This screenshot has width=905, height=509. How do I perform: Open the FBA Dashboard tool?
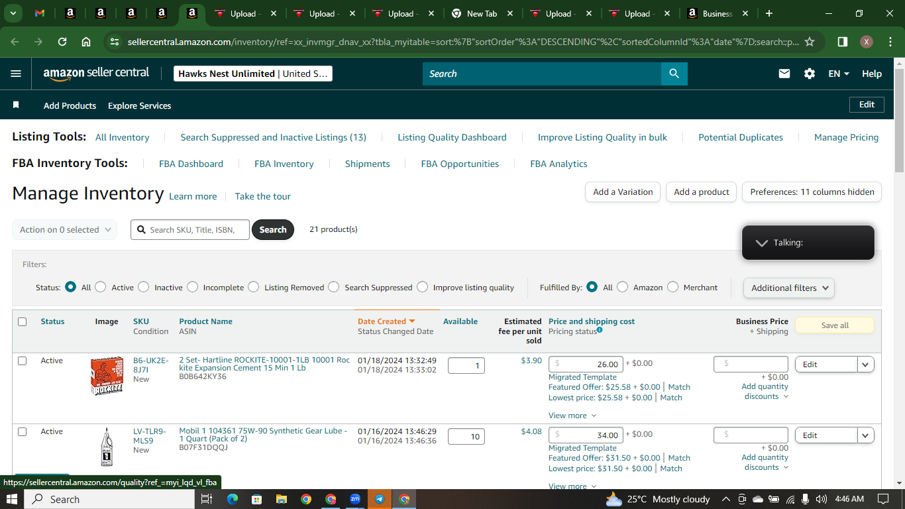[x=191, y=164]
